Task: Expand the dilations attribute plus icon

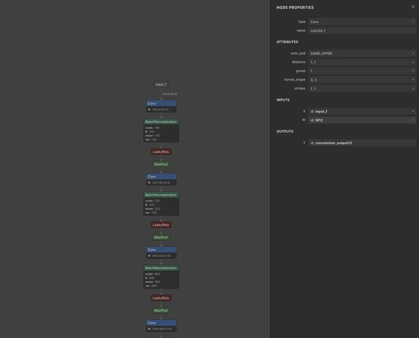Action: [x=413, y=62]
